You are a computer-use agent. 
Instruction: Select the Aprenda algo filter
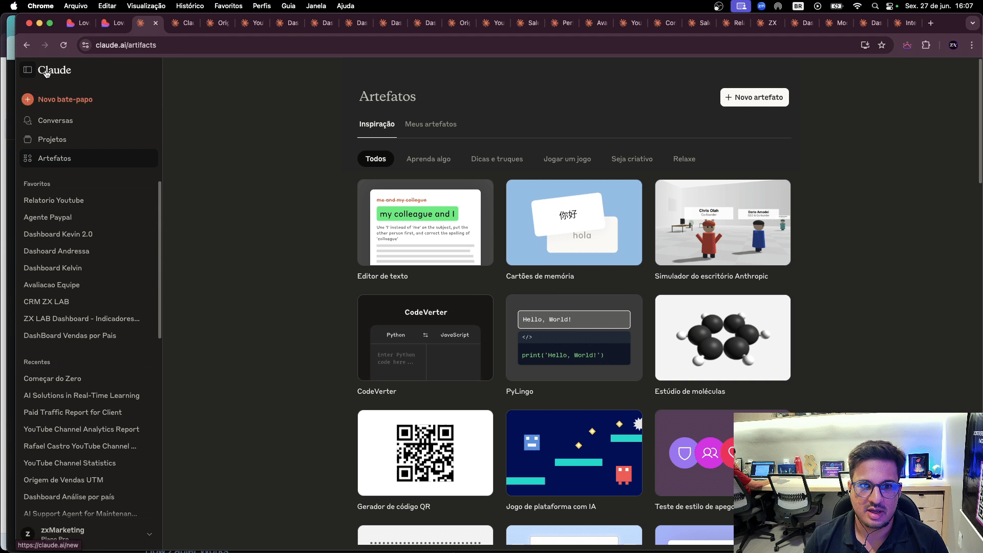[429, 159]
